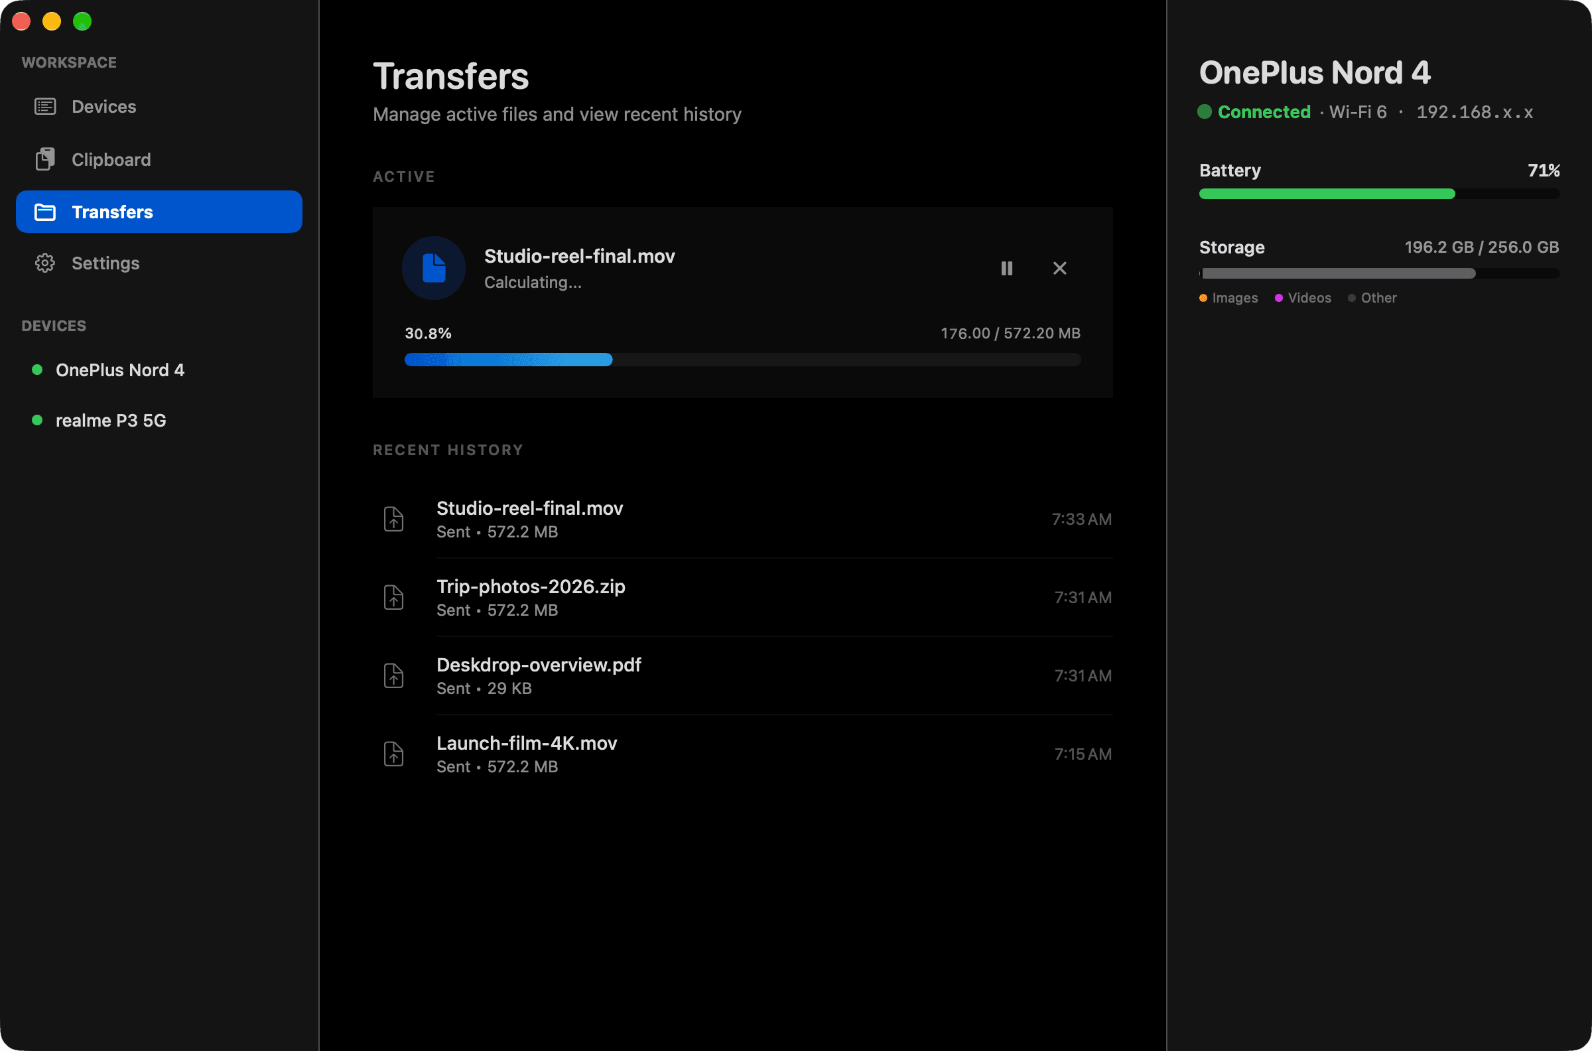Click the Devices list icon
This screenshot has width=1592, height=1051.
coord(45,107)
